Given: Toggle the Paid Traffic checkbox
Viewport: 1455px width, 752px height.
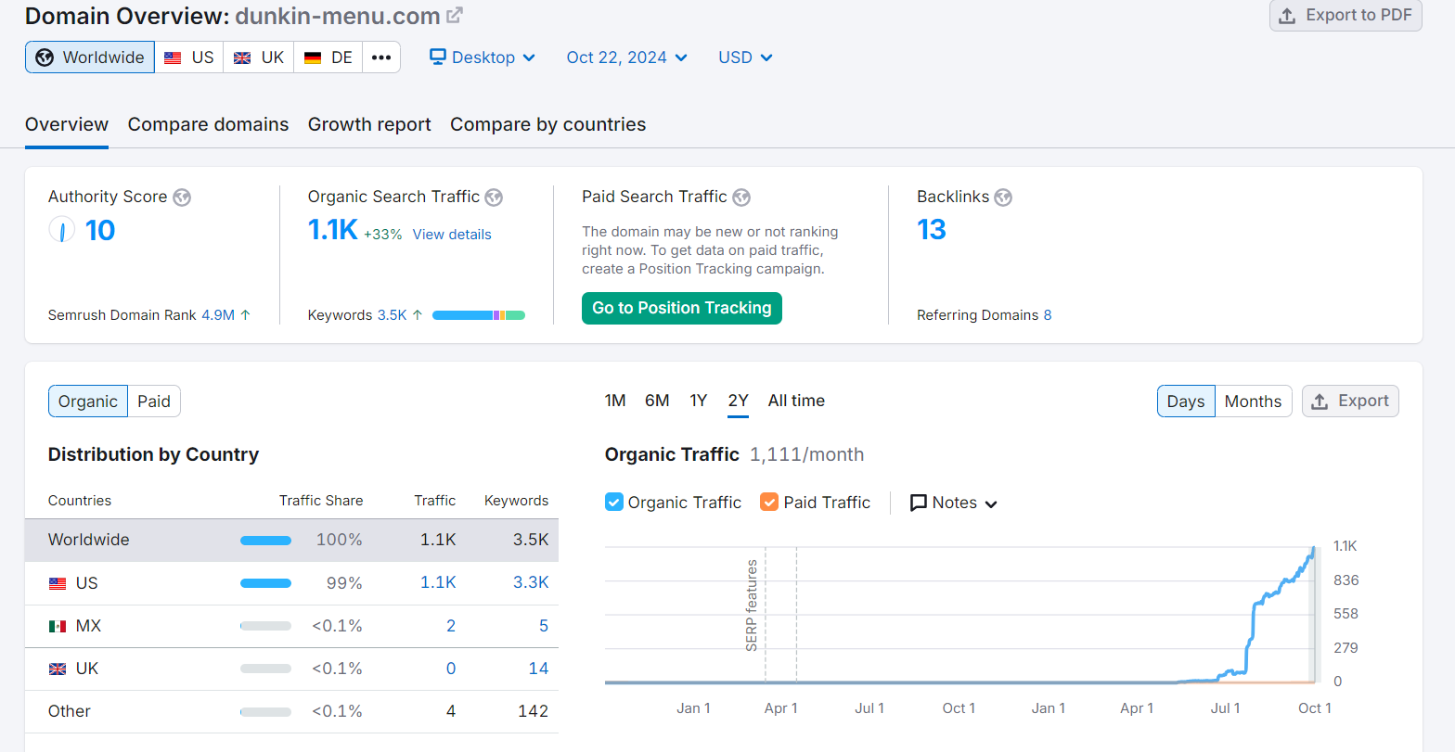Looking at the screenshot, I should coord(769,502).
